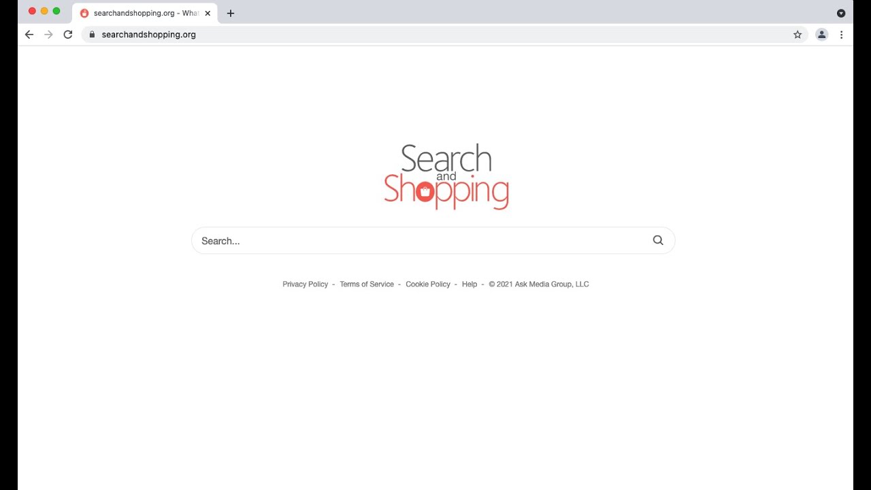The height and width of the screenshot is (490, 871).
Task: Open the Terms of Service link
Action: point(367,284)
